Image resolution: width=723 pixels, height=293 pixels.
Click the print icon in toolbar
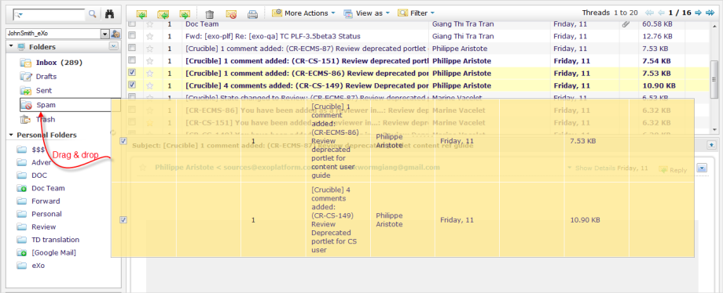pos(252,14)
